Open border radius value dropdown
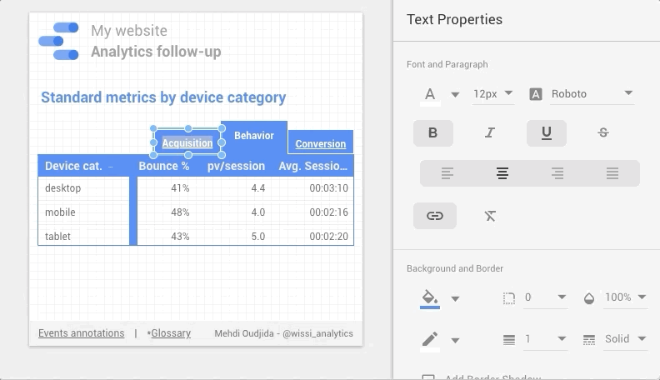660x380 pixels. point(545,298)
